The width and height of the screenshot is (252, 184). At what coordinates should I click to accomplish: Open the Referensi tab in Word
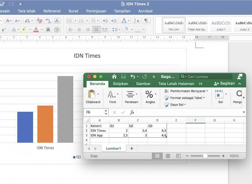[52, 11]
